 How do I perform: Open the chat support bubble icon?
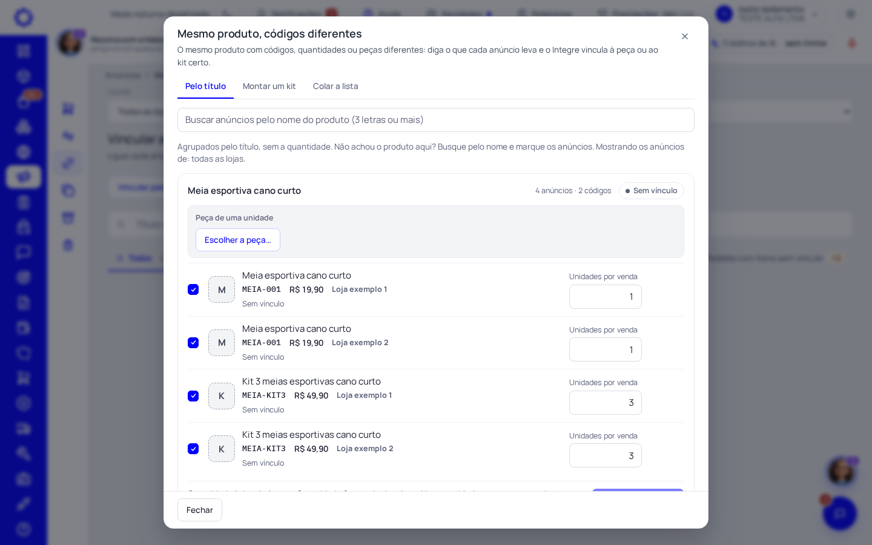click(x=840, y=514)
